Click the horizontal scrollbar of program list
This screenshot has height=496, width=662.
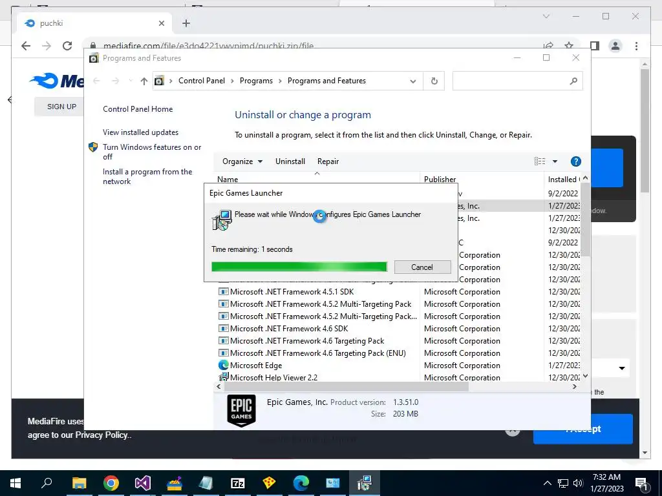click(x=347, y=387)
